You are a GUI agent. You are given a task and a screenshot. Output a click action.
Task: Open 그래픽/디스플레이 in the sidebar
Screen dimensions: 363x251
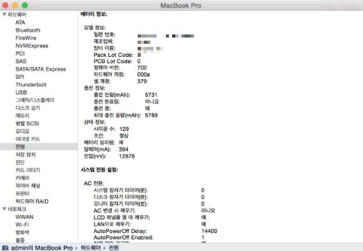(35, 100)
